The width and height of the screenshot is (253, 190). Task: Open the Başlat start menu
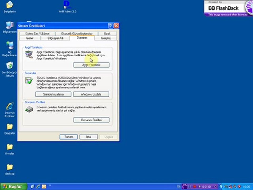pos(13,187)
